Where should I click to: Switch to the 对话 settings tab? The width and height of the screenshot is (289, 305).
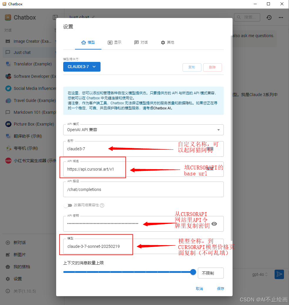coord(141,42)
